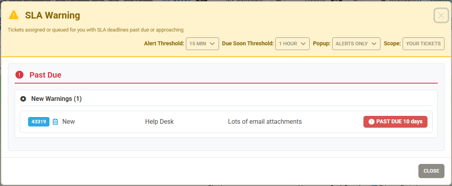
Task: Click the 'Past Due' section heading
Action: 45,75
